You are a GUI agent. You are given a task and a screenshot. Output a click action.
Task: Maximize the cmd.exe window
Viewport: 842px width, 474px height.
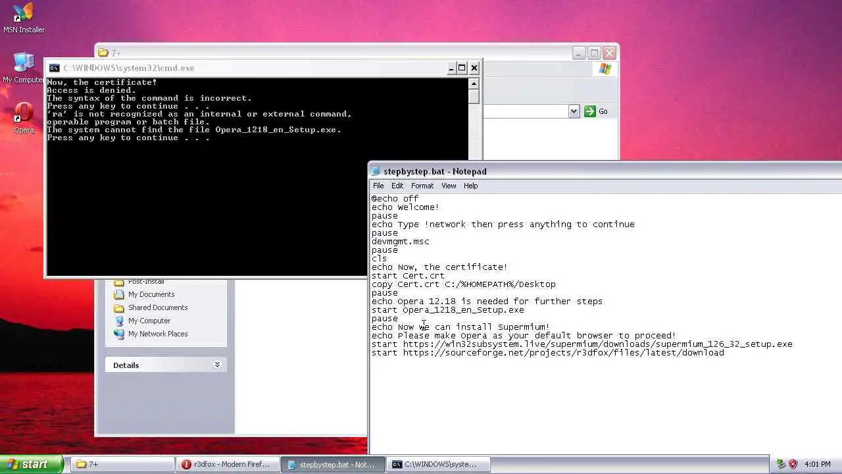[462, 68]
